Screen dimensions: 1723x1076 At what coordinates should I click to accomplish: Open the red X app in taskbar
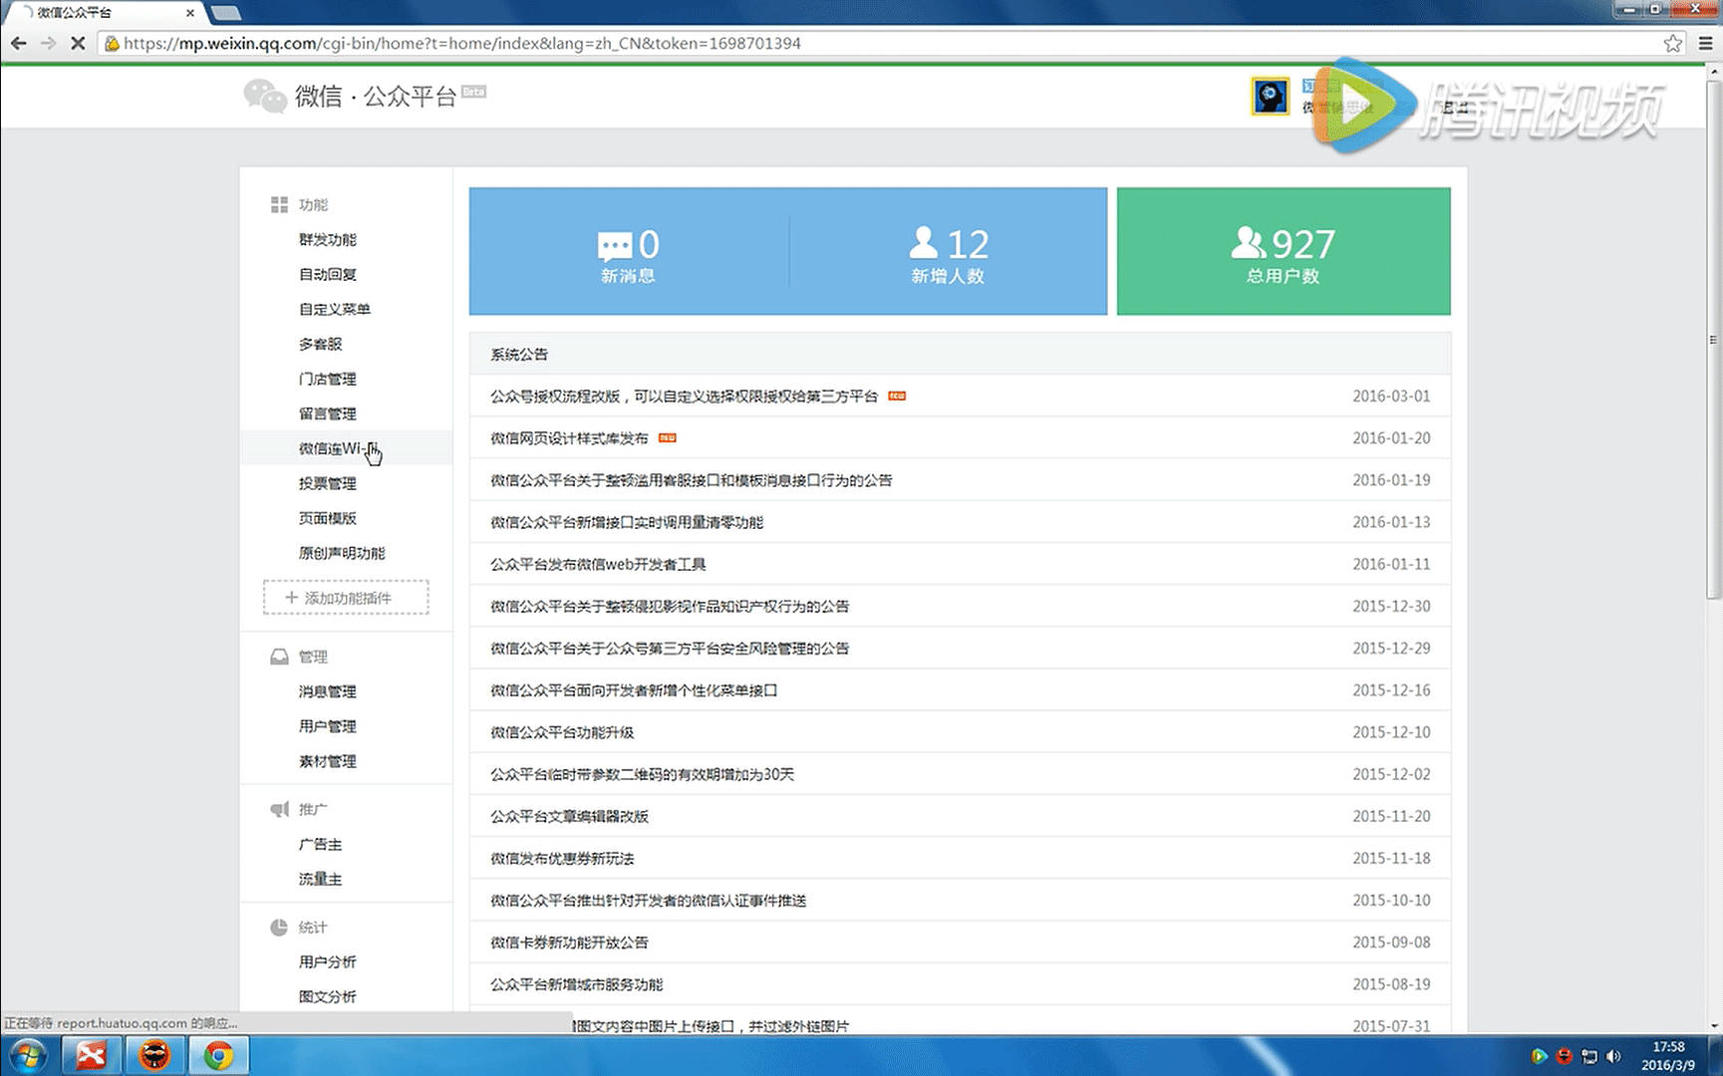coord(92,1056)
